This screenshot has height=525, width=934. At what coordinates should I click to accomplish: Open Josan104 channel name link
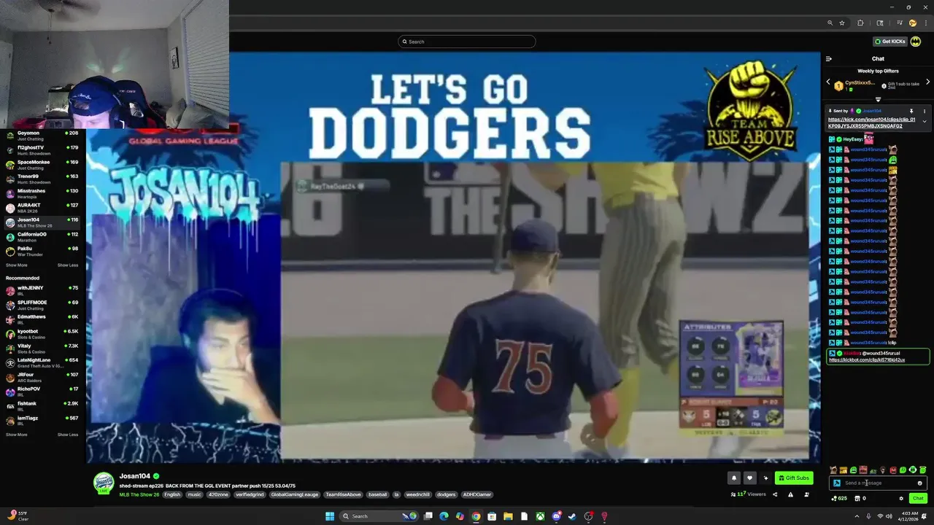click(135, 476)
